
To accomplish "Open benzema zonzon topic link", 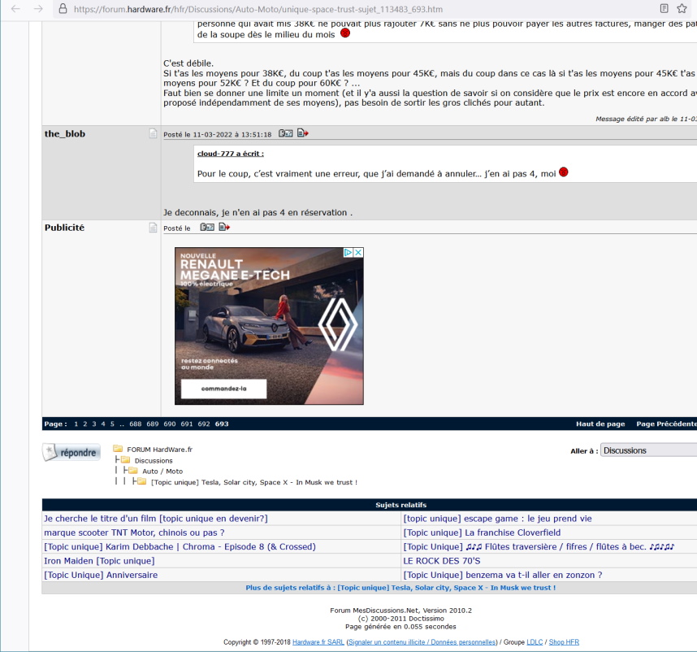I will [x=503, y=575].
